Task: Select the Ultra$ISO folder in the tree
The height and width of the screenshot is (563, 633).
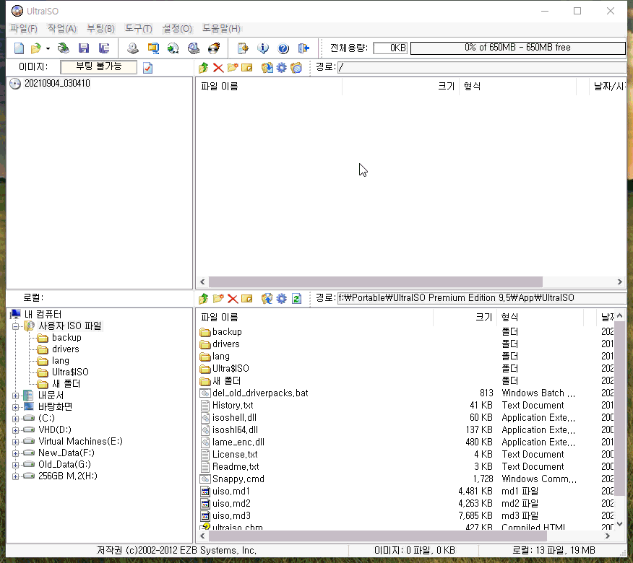Action: (70, 372)
